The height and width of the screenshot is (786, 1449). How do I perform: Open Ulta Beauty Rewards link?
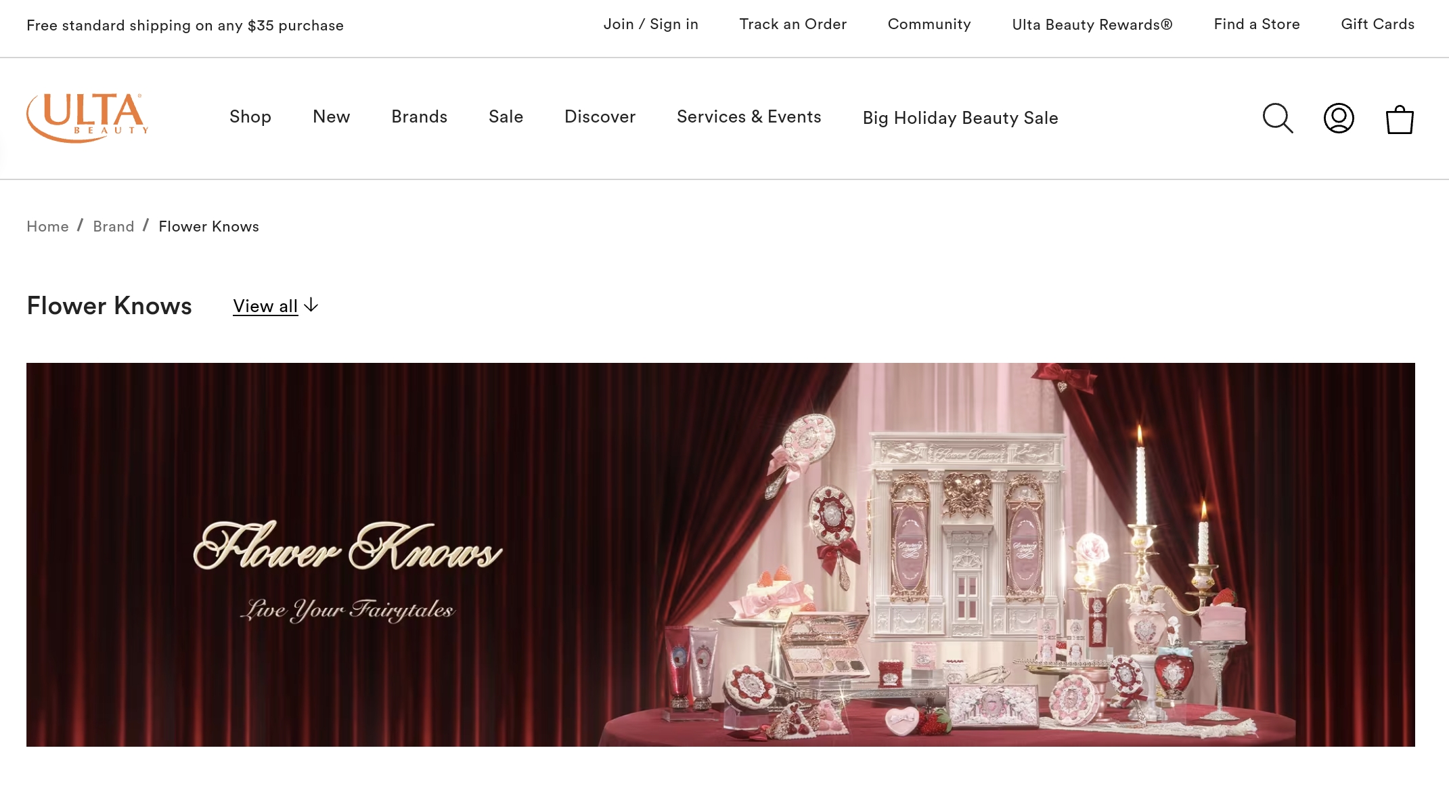point(1092,25)
